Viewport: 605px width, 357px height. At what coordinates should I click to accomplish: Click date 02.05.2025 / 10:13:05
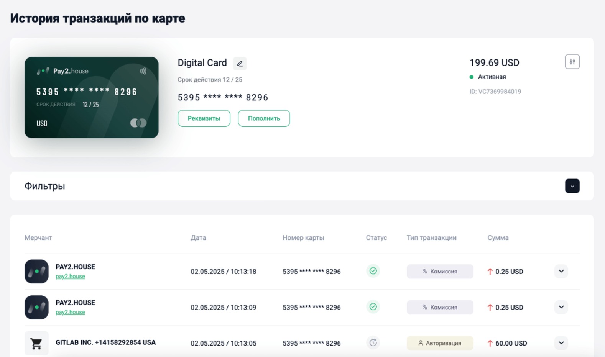tap(223, 343)
